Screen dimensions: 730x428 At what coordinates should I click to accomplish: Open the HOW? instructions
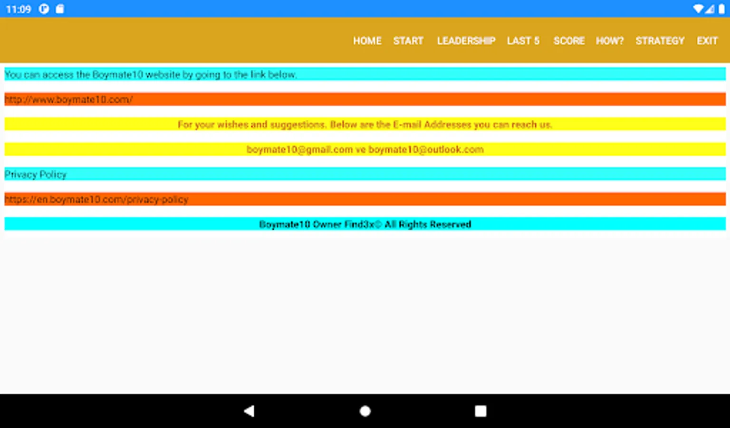(x=609, y=41)
